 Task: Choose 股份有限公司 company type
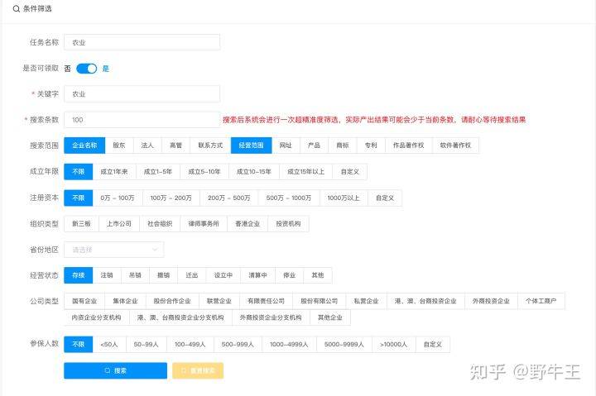click(x=320, y=301)
